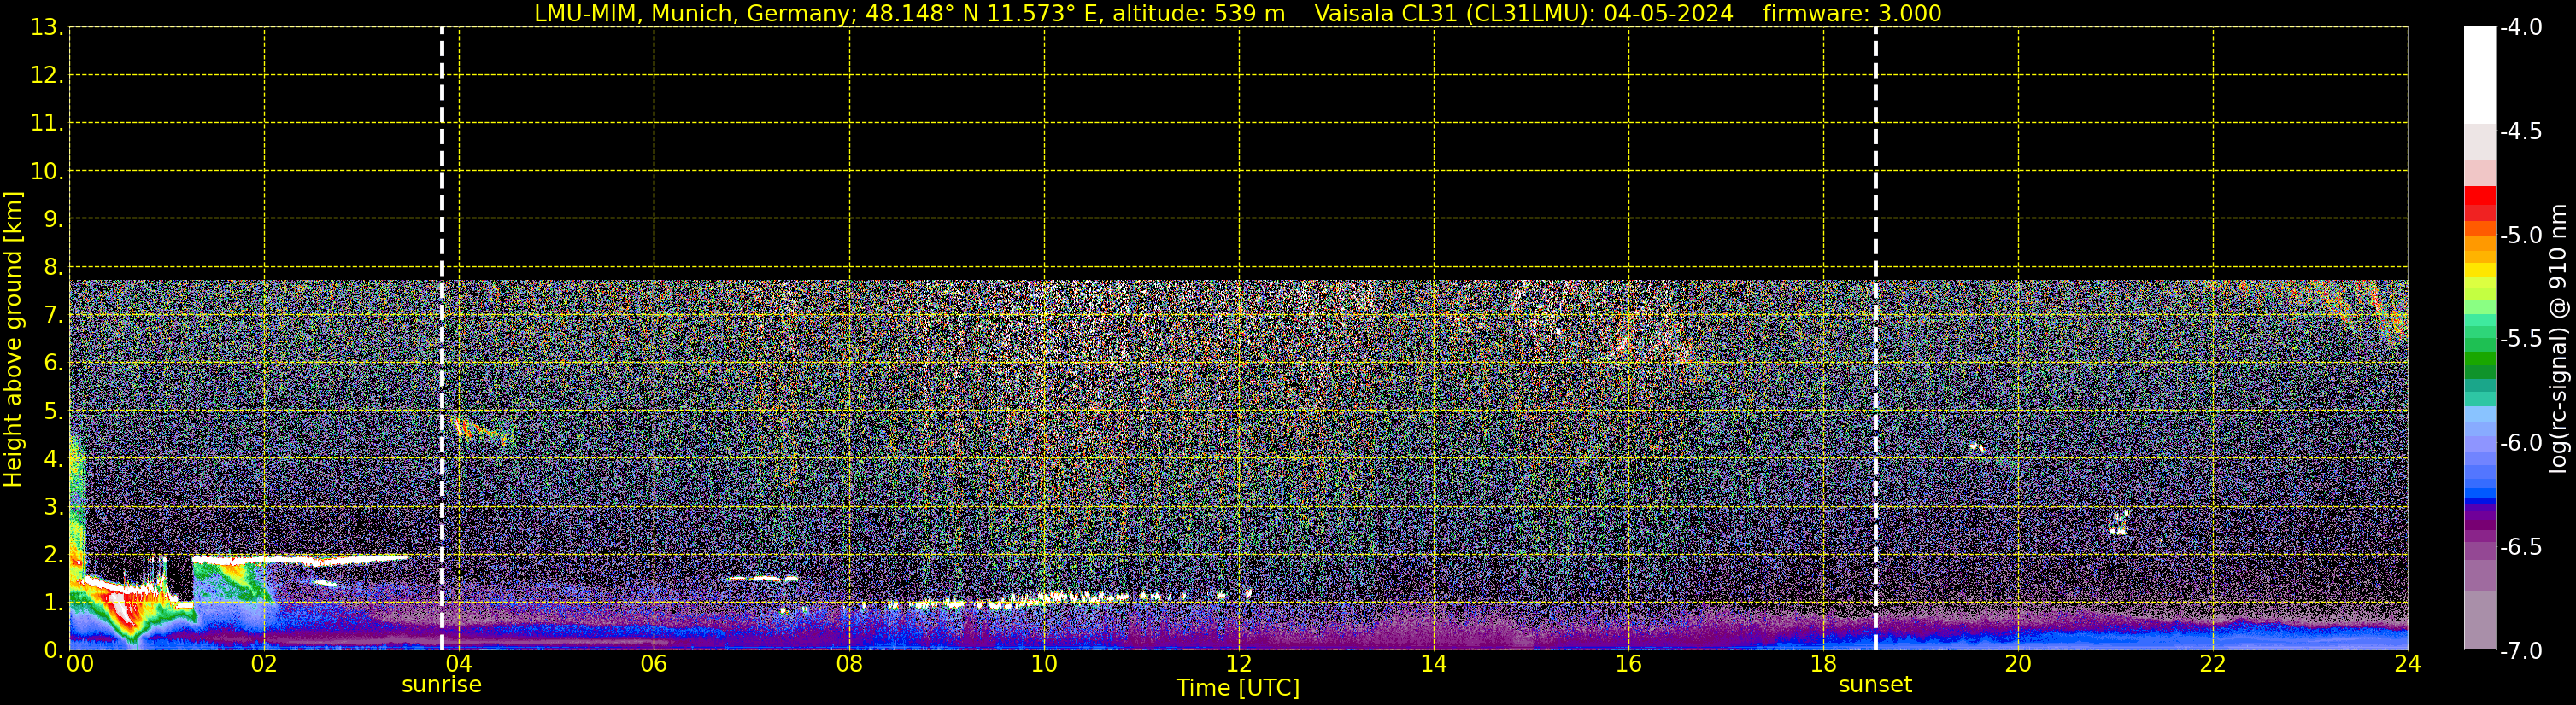Screen dimensions: 2576x705
Task: Click the 13 km height tick label
Action: (x=46, y=28)
